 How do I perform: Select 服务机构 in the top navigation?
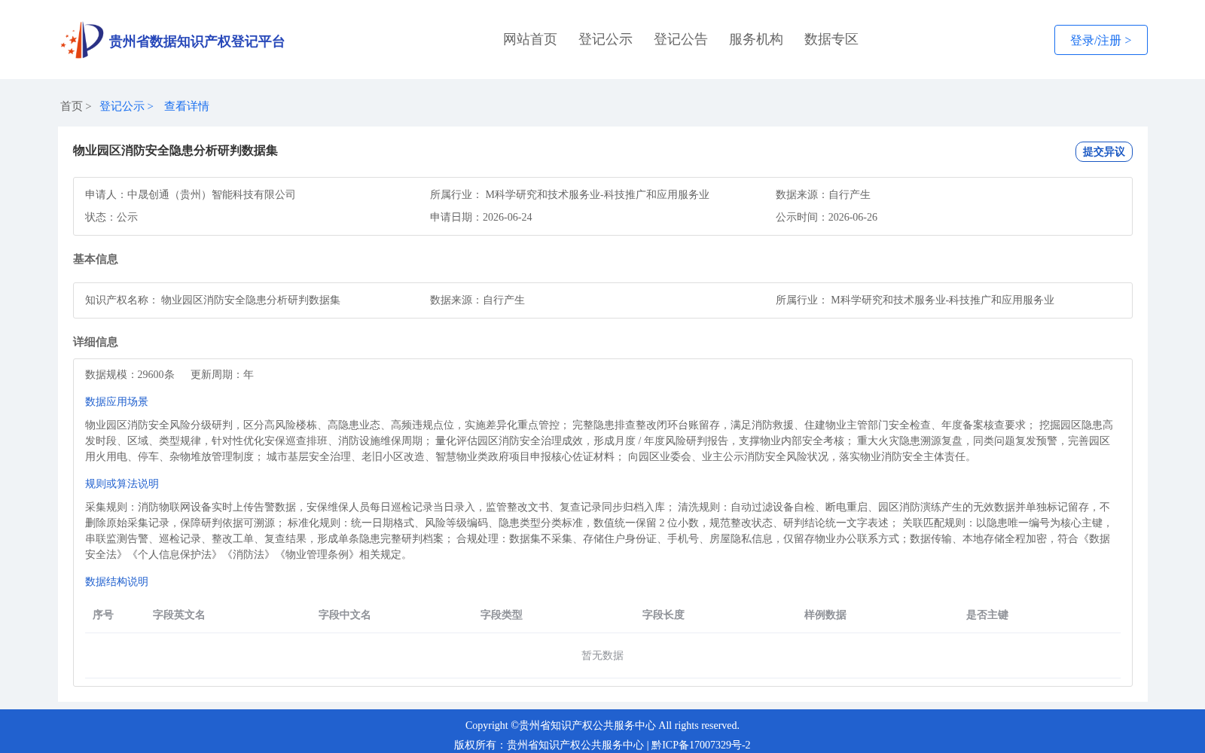pyautogui.click(x=756, y=39)
